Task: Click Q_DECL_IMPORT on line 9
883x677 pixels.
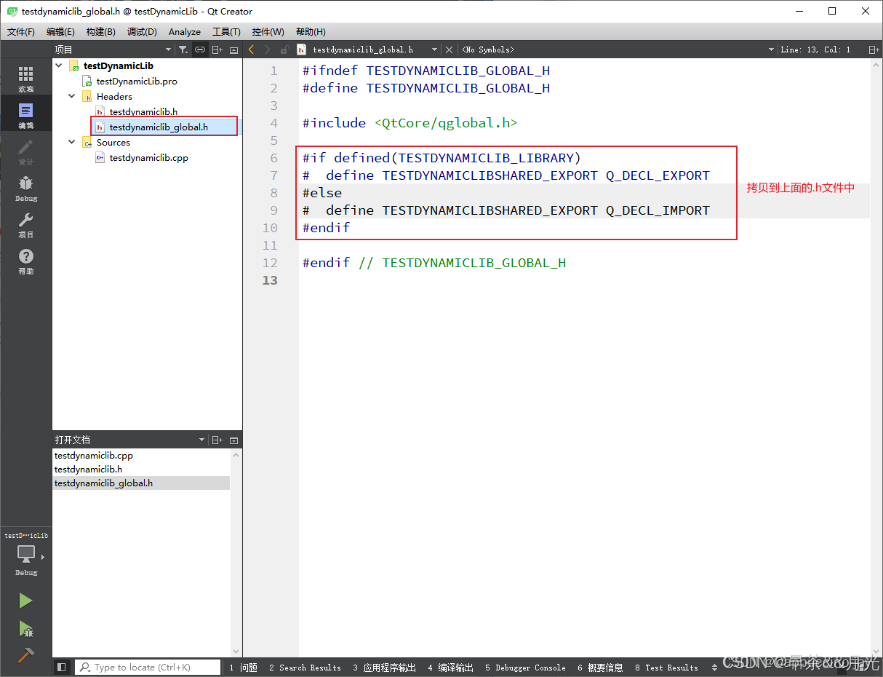Action: [x=658, y=210]
